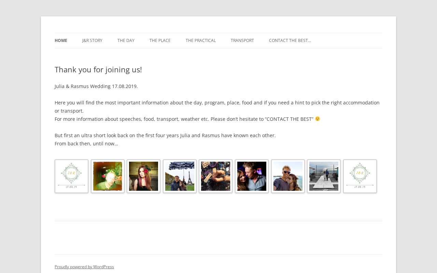This screenshot has height=273, width=437.
Task: Follow the Proudly powered by WordPress link
Action: pos(84,267)
